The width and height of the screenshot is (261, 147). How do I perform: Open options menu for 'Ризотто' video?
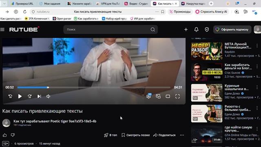pos(257,108)
